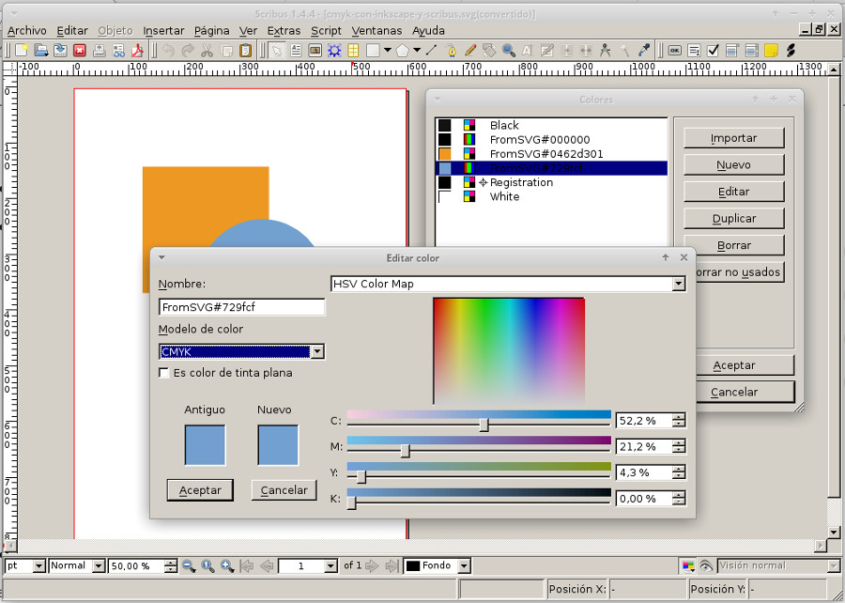The height and width of the screenshot is (603, 845).
Task: Select the Zoom magnifier tool in toolbar
Action: pos(508,51)
